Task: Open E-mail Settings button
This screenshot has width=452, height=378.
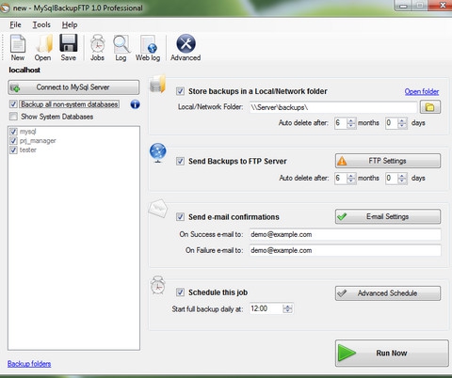Action: click(388, 216)
